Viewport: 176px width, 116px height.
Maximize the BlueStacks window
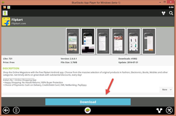(x=165, y=2)
